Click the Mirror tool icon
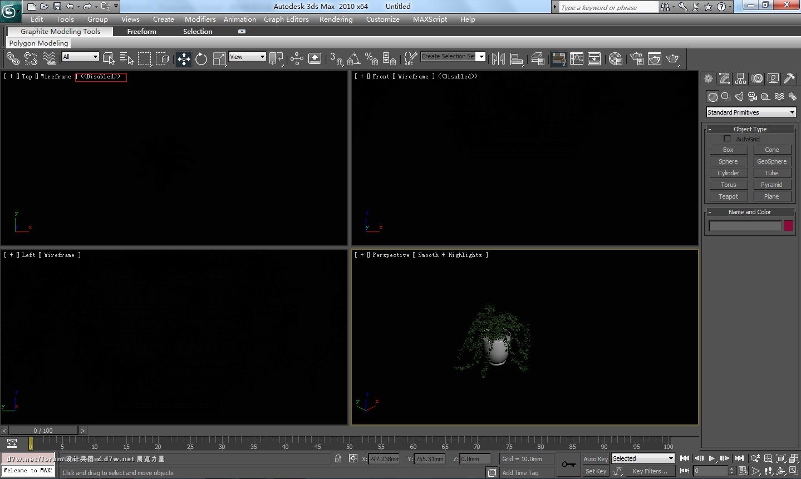This screenshot has width=801, height=479. point(499,58)
